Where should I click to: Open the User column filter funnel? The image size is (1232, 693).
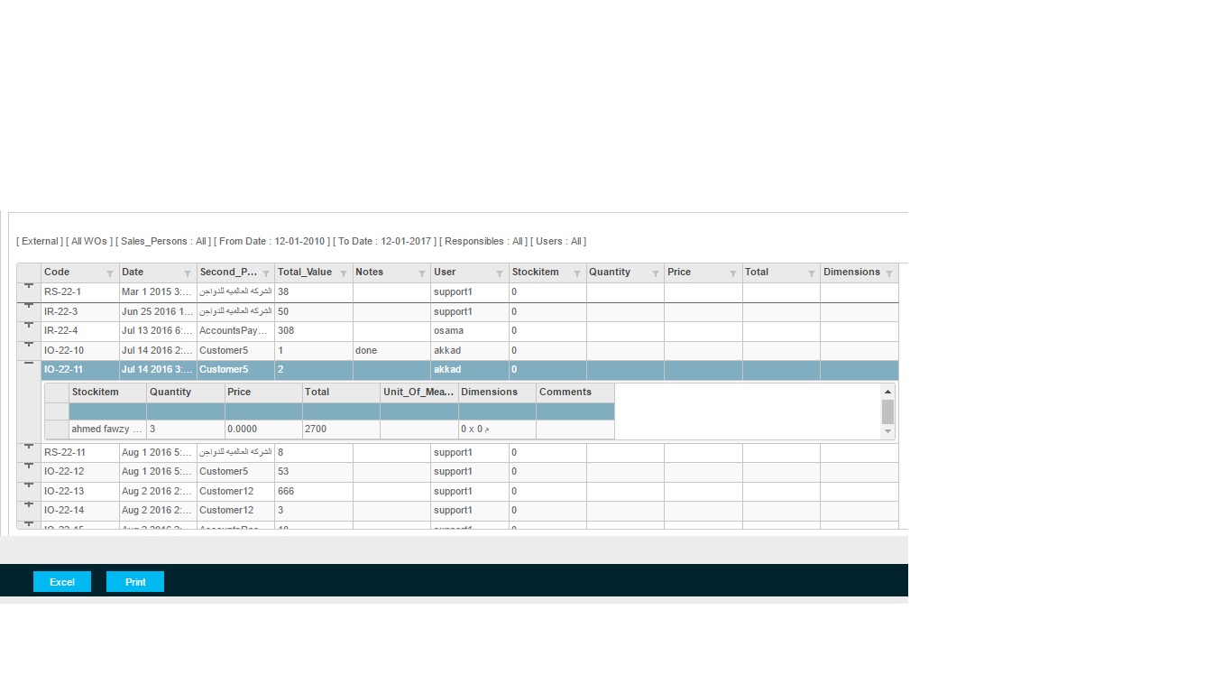[500, 273]
